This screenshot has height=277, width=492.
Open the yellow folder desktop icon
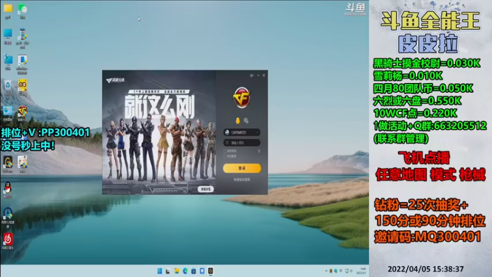point(8,8)
